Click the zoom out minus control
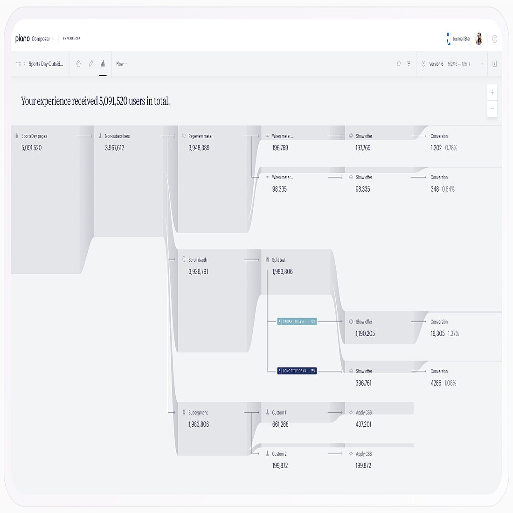The height and width of the screenshot is (513, 513). coord(492,109)
